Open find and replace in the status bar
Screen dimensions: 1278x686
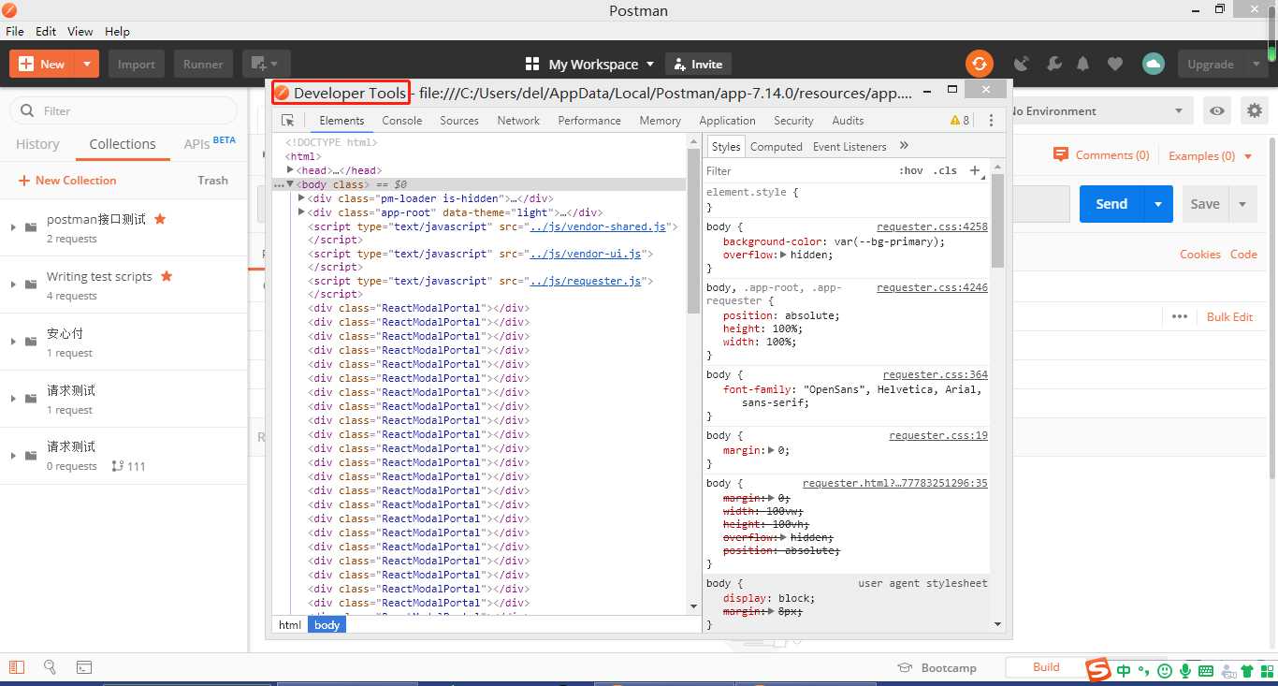click(50, 667)
